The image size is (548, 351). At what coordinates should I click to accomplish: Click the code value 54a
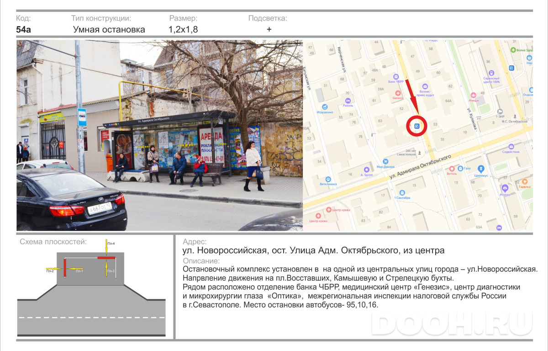pyautogui.click(x=23, y=30)
